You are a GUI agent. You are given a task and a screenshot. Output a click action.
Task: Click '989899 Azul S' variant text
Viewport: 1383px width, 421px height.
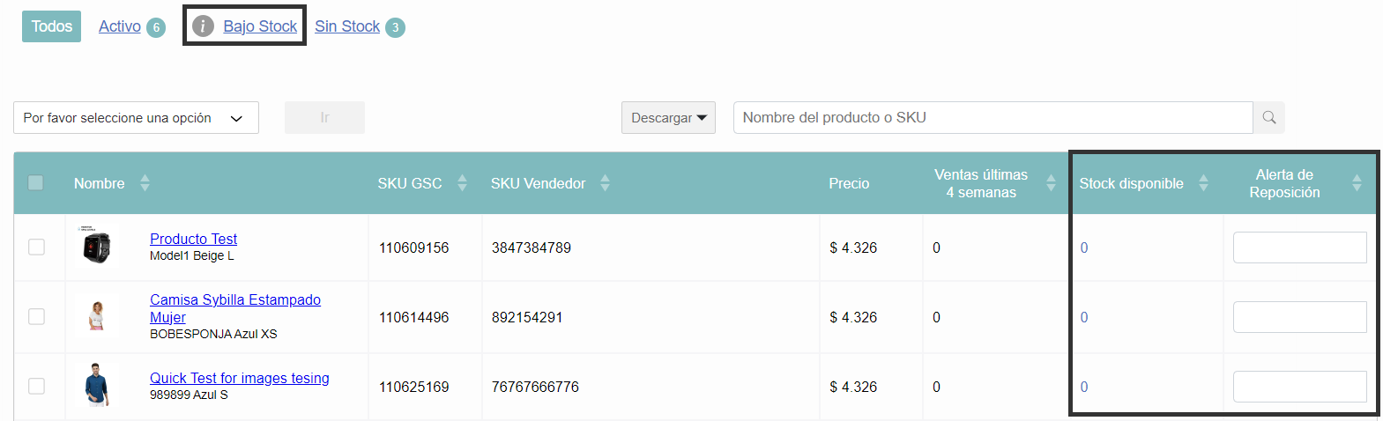coord(189,395)
